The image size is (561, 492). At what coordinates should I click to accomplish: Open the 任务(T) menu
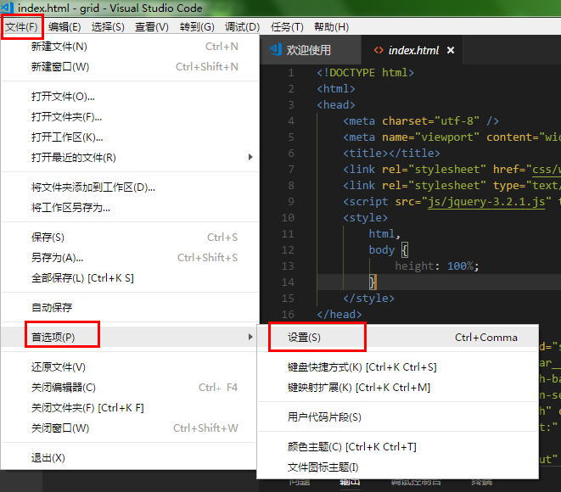click(287, 27)
